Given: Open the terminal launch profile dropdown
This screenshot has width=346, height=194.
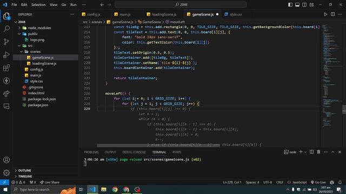Looking at the screenshot, I should click(x=305, y=152).
